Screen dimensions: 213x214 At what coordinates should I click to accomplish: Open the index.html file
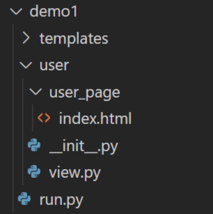tap(95, 118)
